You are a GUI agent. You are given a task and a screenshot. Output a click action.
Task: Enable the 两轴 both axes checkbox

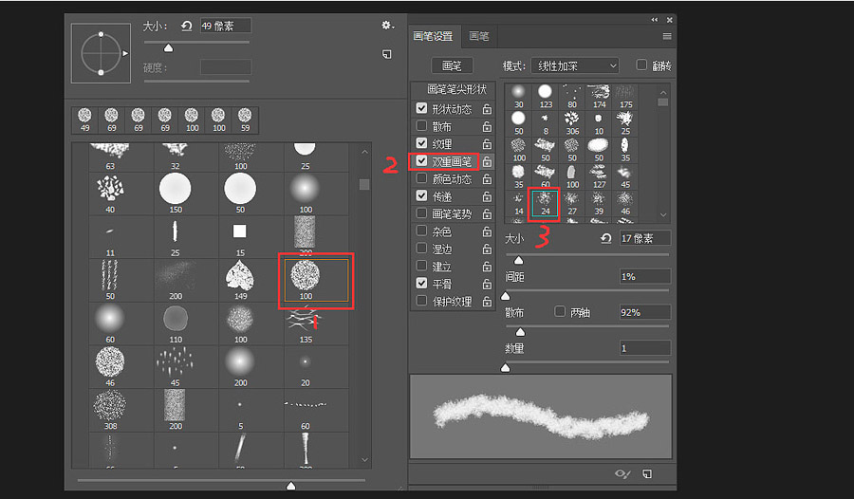(560, 311)
